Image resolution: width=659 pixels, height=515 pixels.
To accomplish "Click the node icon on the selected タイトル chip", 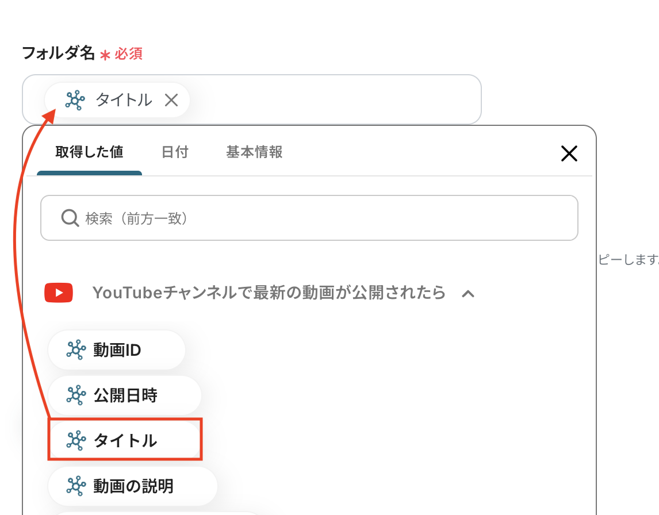I will [x=75, y=101].
